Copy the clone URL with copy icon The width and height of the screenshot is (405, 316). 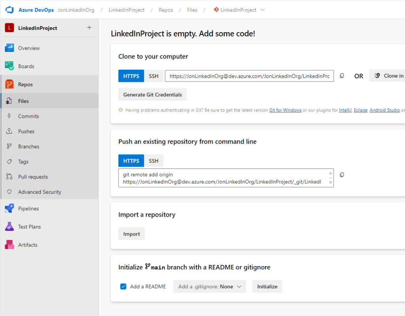[342, 76]
